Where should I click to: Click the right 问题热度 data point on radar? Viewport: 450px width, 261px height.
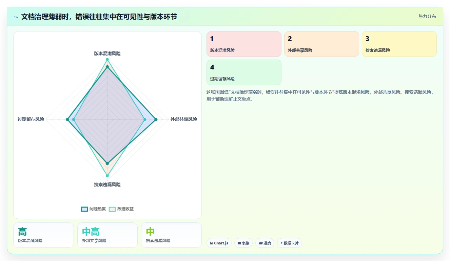[156, 119]
